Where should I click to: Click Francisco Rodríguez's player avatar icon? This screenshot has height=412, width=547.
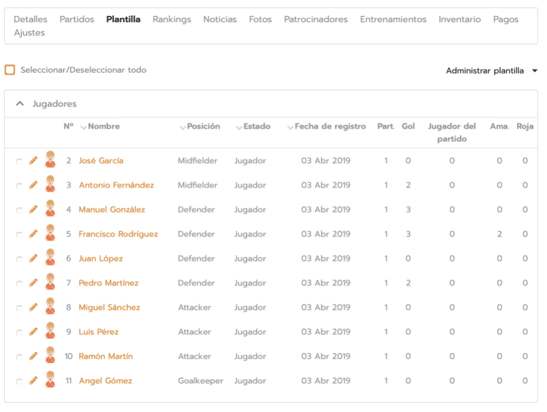pyautogui.click(x=50, y=234)
